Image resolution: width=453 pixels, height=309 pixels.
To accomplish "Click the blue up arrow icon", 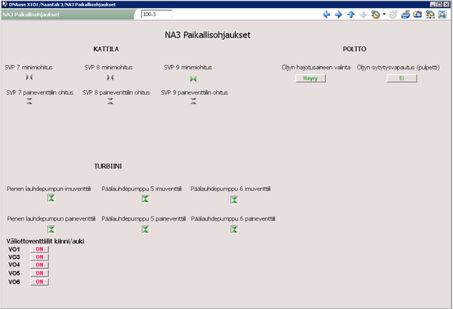I will (x=351, y=15).
